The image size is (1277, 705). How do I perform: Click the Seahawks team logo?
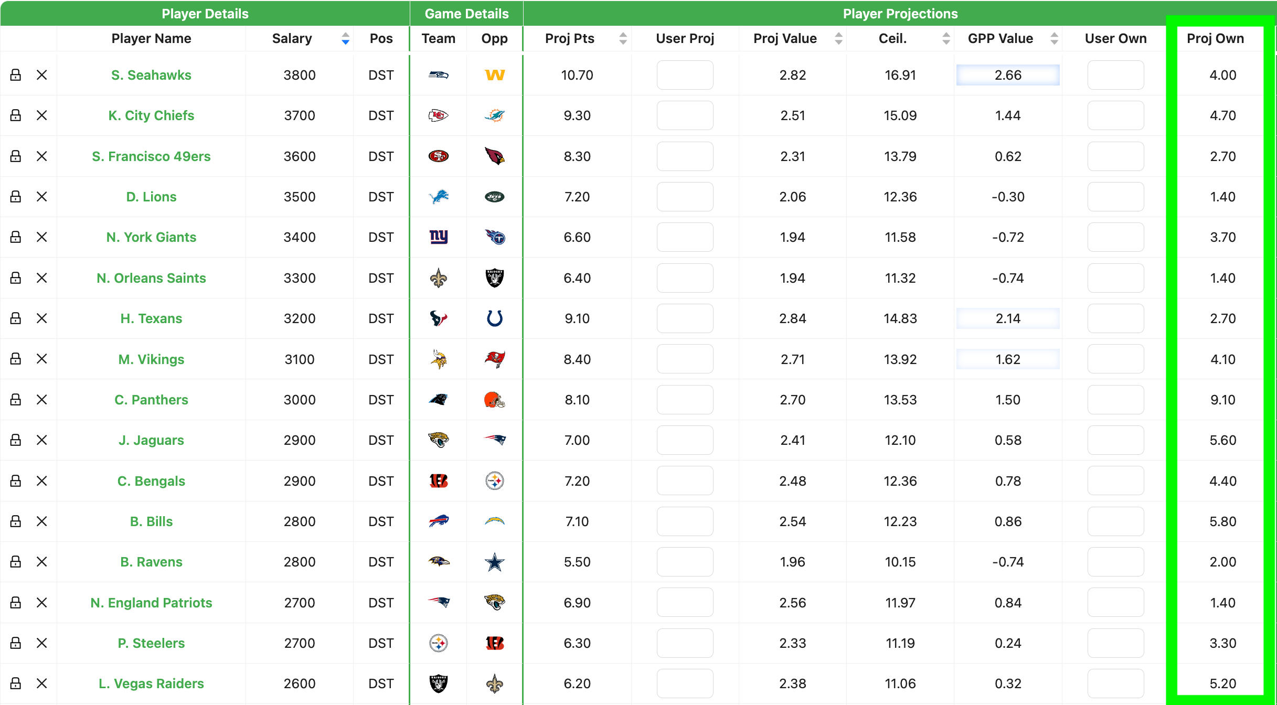[439, 75]
